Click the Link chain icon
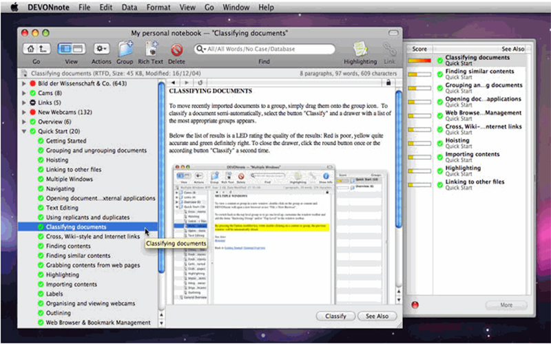The height and width of the screenshot is (344, 551). pos(389,49)
